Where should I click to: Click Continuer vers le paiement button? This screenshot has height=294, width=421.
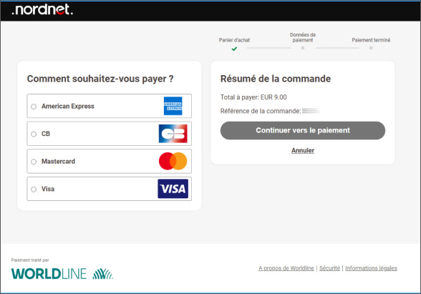coord(303,130)
